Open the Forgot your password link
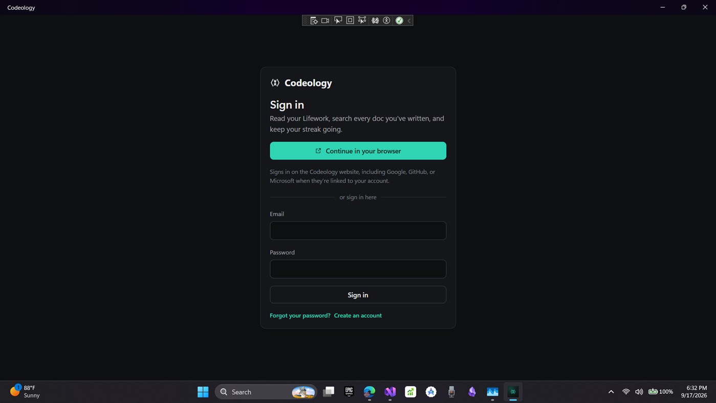Screen dimensions: 716x403 tap(300, 315)
